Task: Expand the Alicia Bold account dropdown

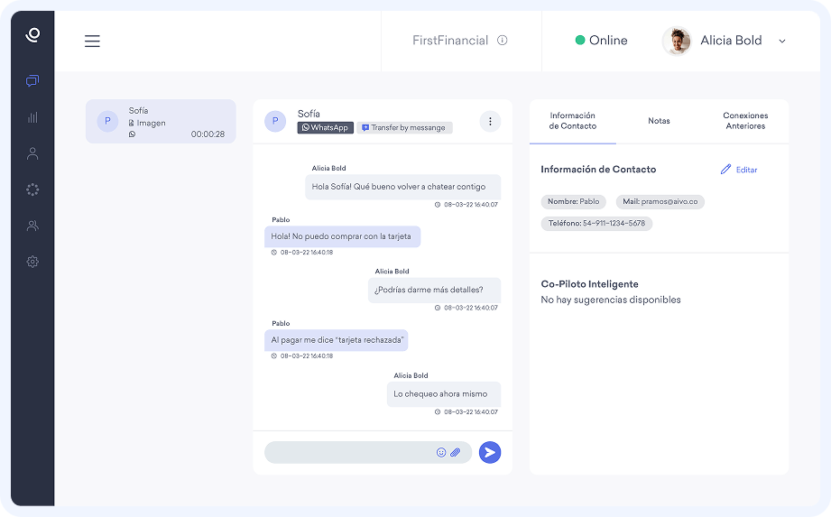Action: pyautogui.click(x=781, y=41)
